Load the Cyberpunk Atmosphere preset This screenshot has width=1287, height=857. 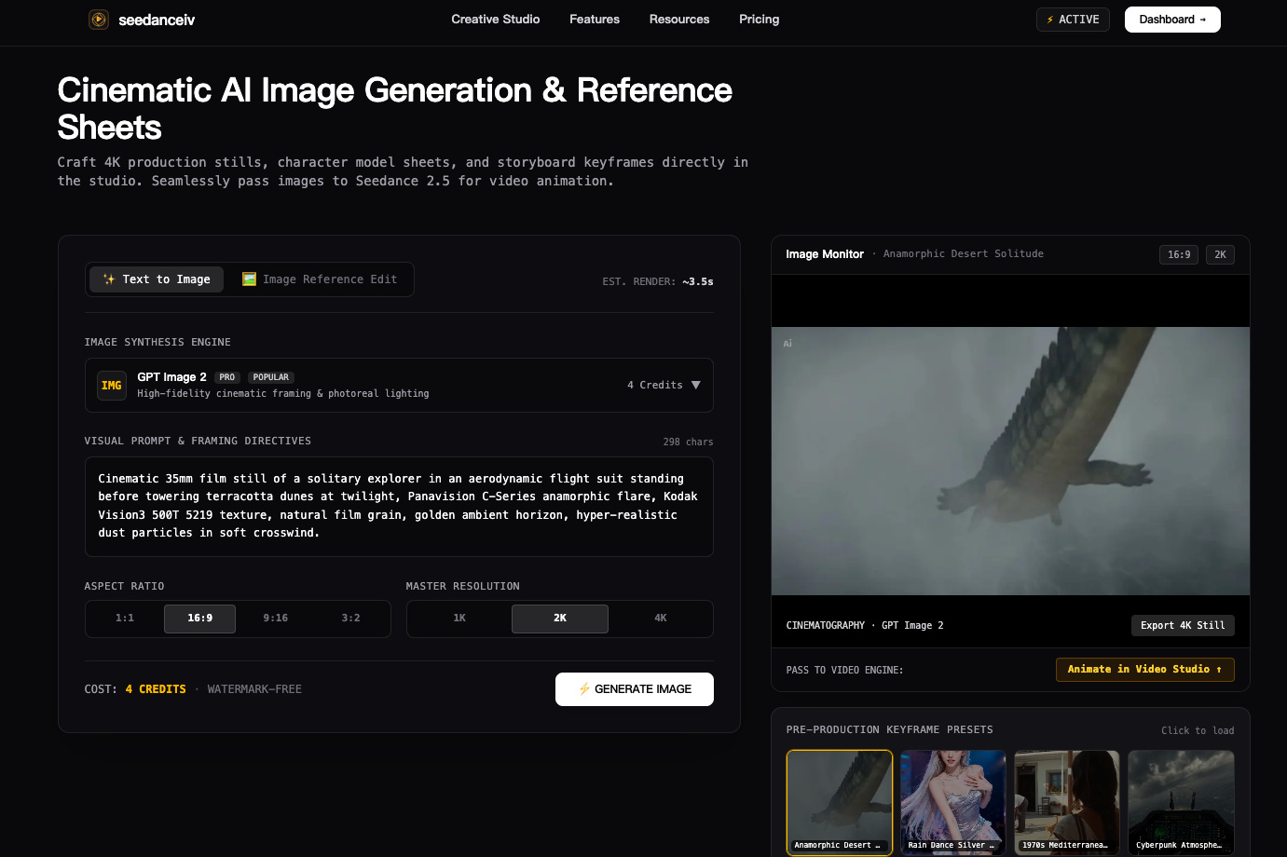1181,802
